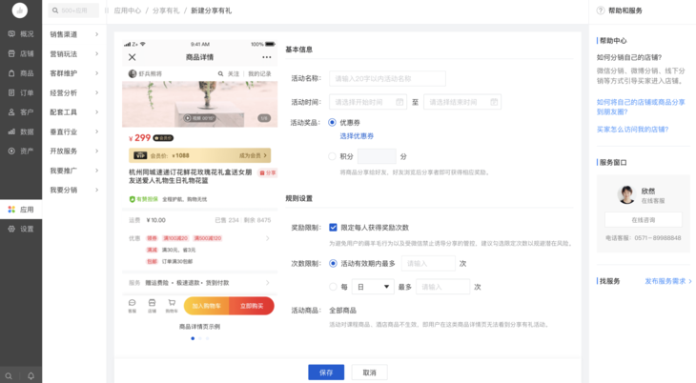Toggle 限定每人获得奖励次数 checkbox
Viewport: 696px width, 383px height.
[x=333, y=228]
